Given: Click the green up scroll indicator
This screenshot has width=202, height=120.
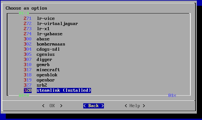Looking at the screenshot, I should [x=24, y=13].
